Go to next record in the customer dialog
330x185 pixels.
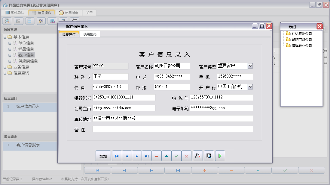click(137, 156)
